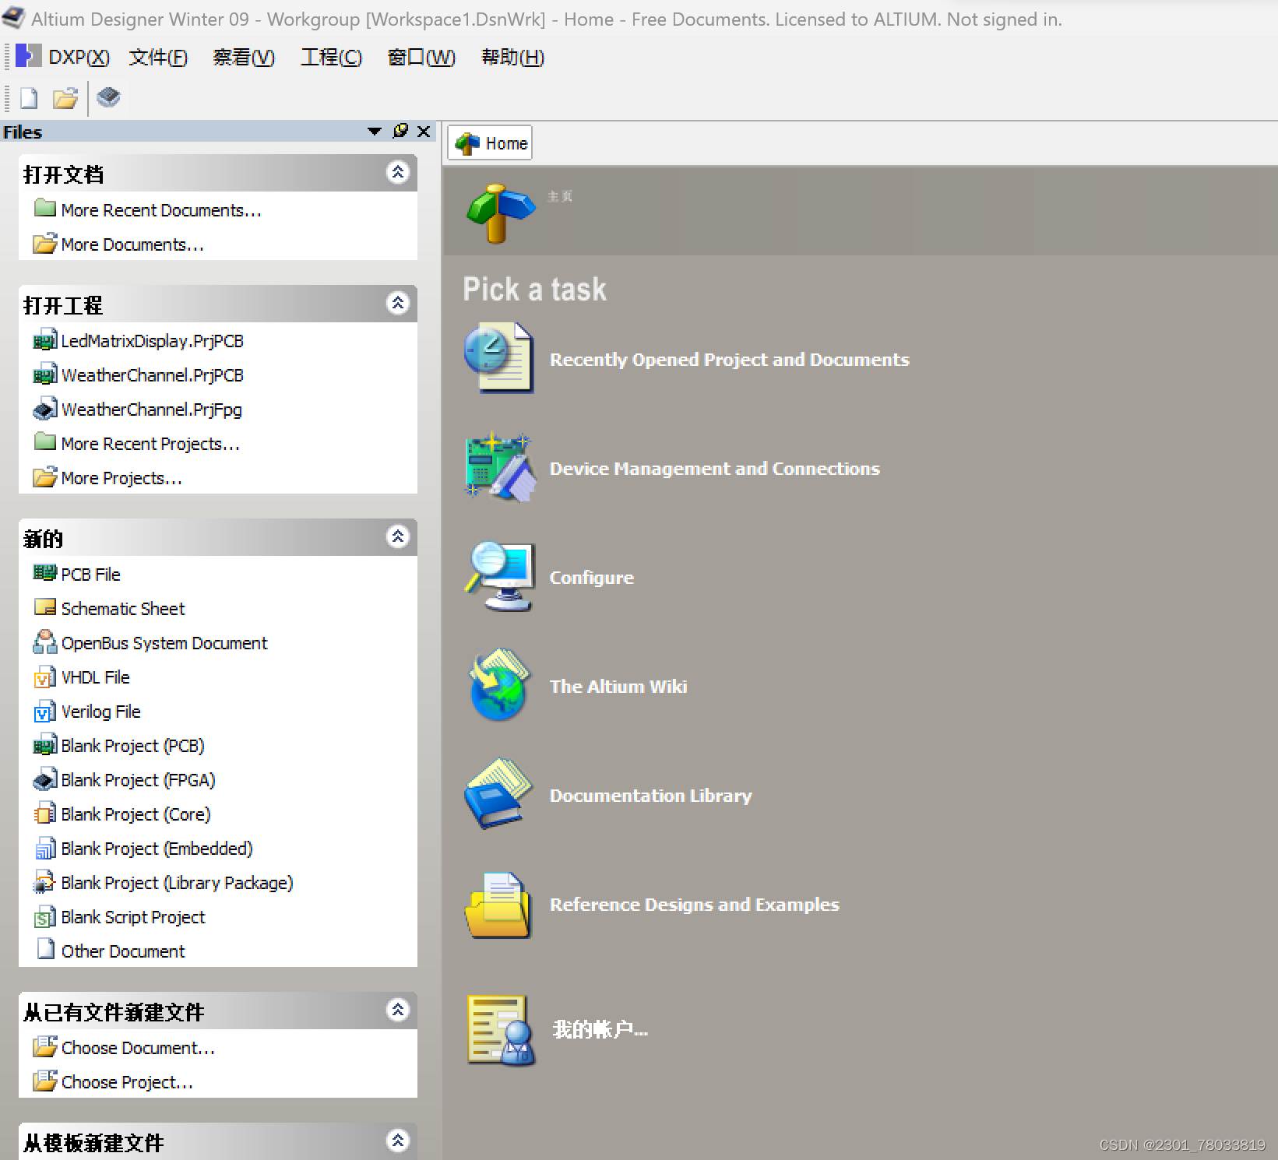The height and width of the screenshot is (1160, 1278).
Task: Open the DXP(X) menu
Action: tap(79, 57)
